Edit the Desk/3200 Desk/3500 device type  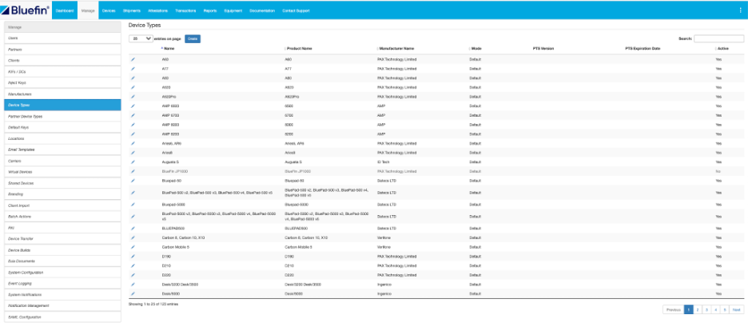tap(133, 285)
